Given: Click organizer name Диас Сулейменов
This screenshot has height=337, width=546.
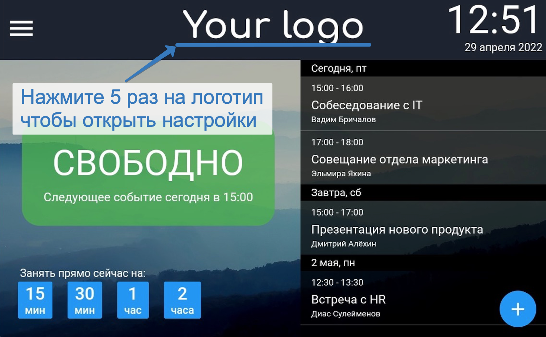Looking at the screenshot, I should (346, 314).
